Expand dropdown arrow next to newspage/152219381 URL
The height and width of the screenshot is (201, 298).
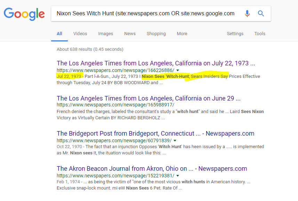(178, 176)
